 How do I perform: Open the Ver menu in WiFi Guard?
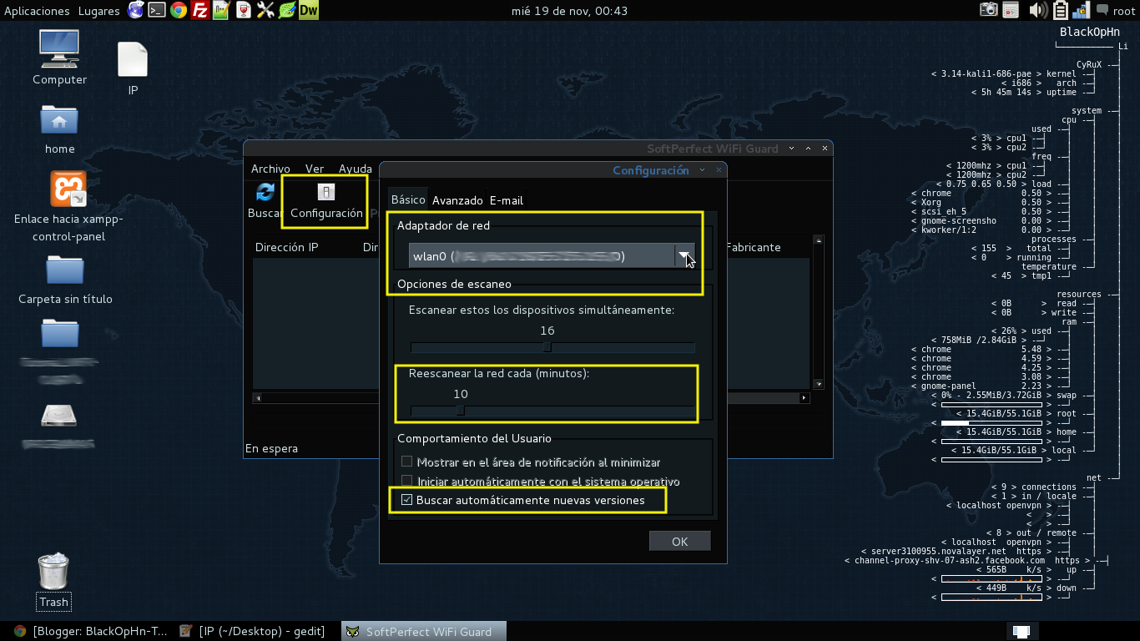coord(315,169)
